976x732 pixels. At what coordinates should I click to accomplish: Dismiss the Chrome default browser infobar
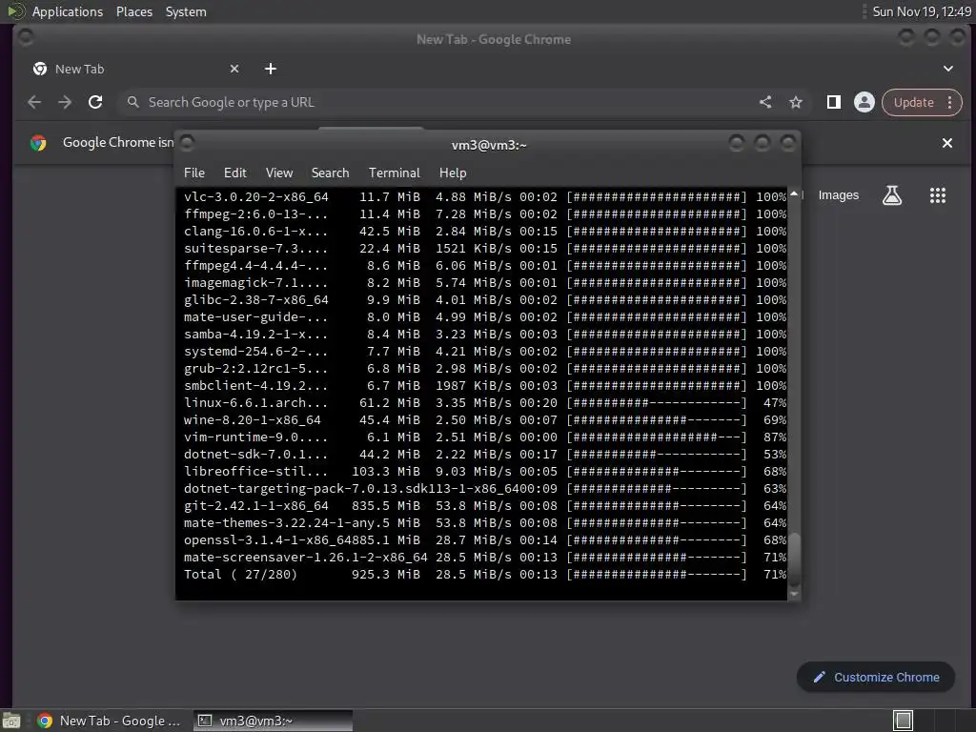[x=947, y=143]
